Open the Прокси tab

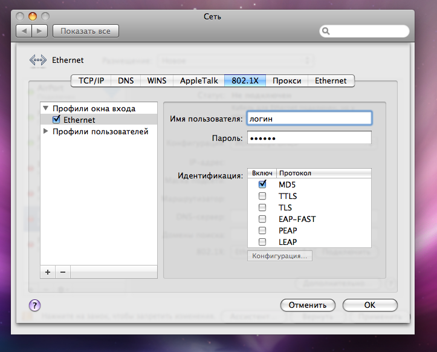(x=286, y=80)
